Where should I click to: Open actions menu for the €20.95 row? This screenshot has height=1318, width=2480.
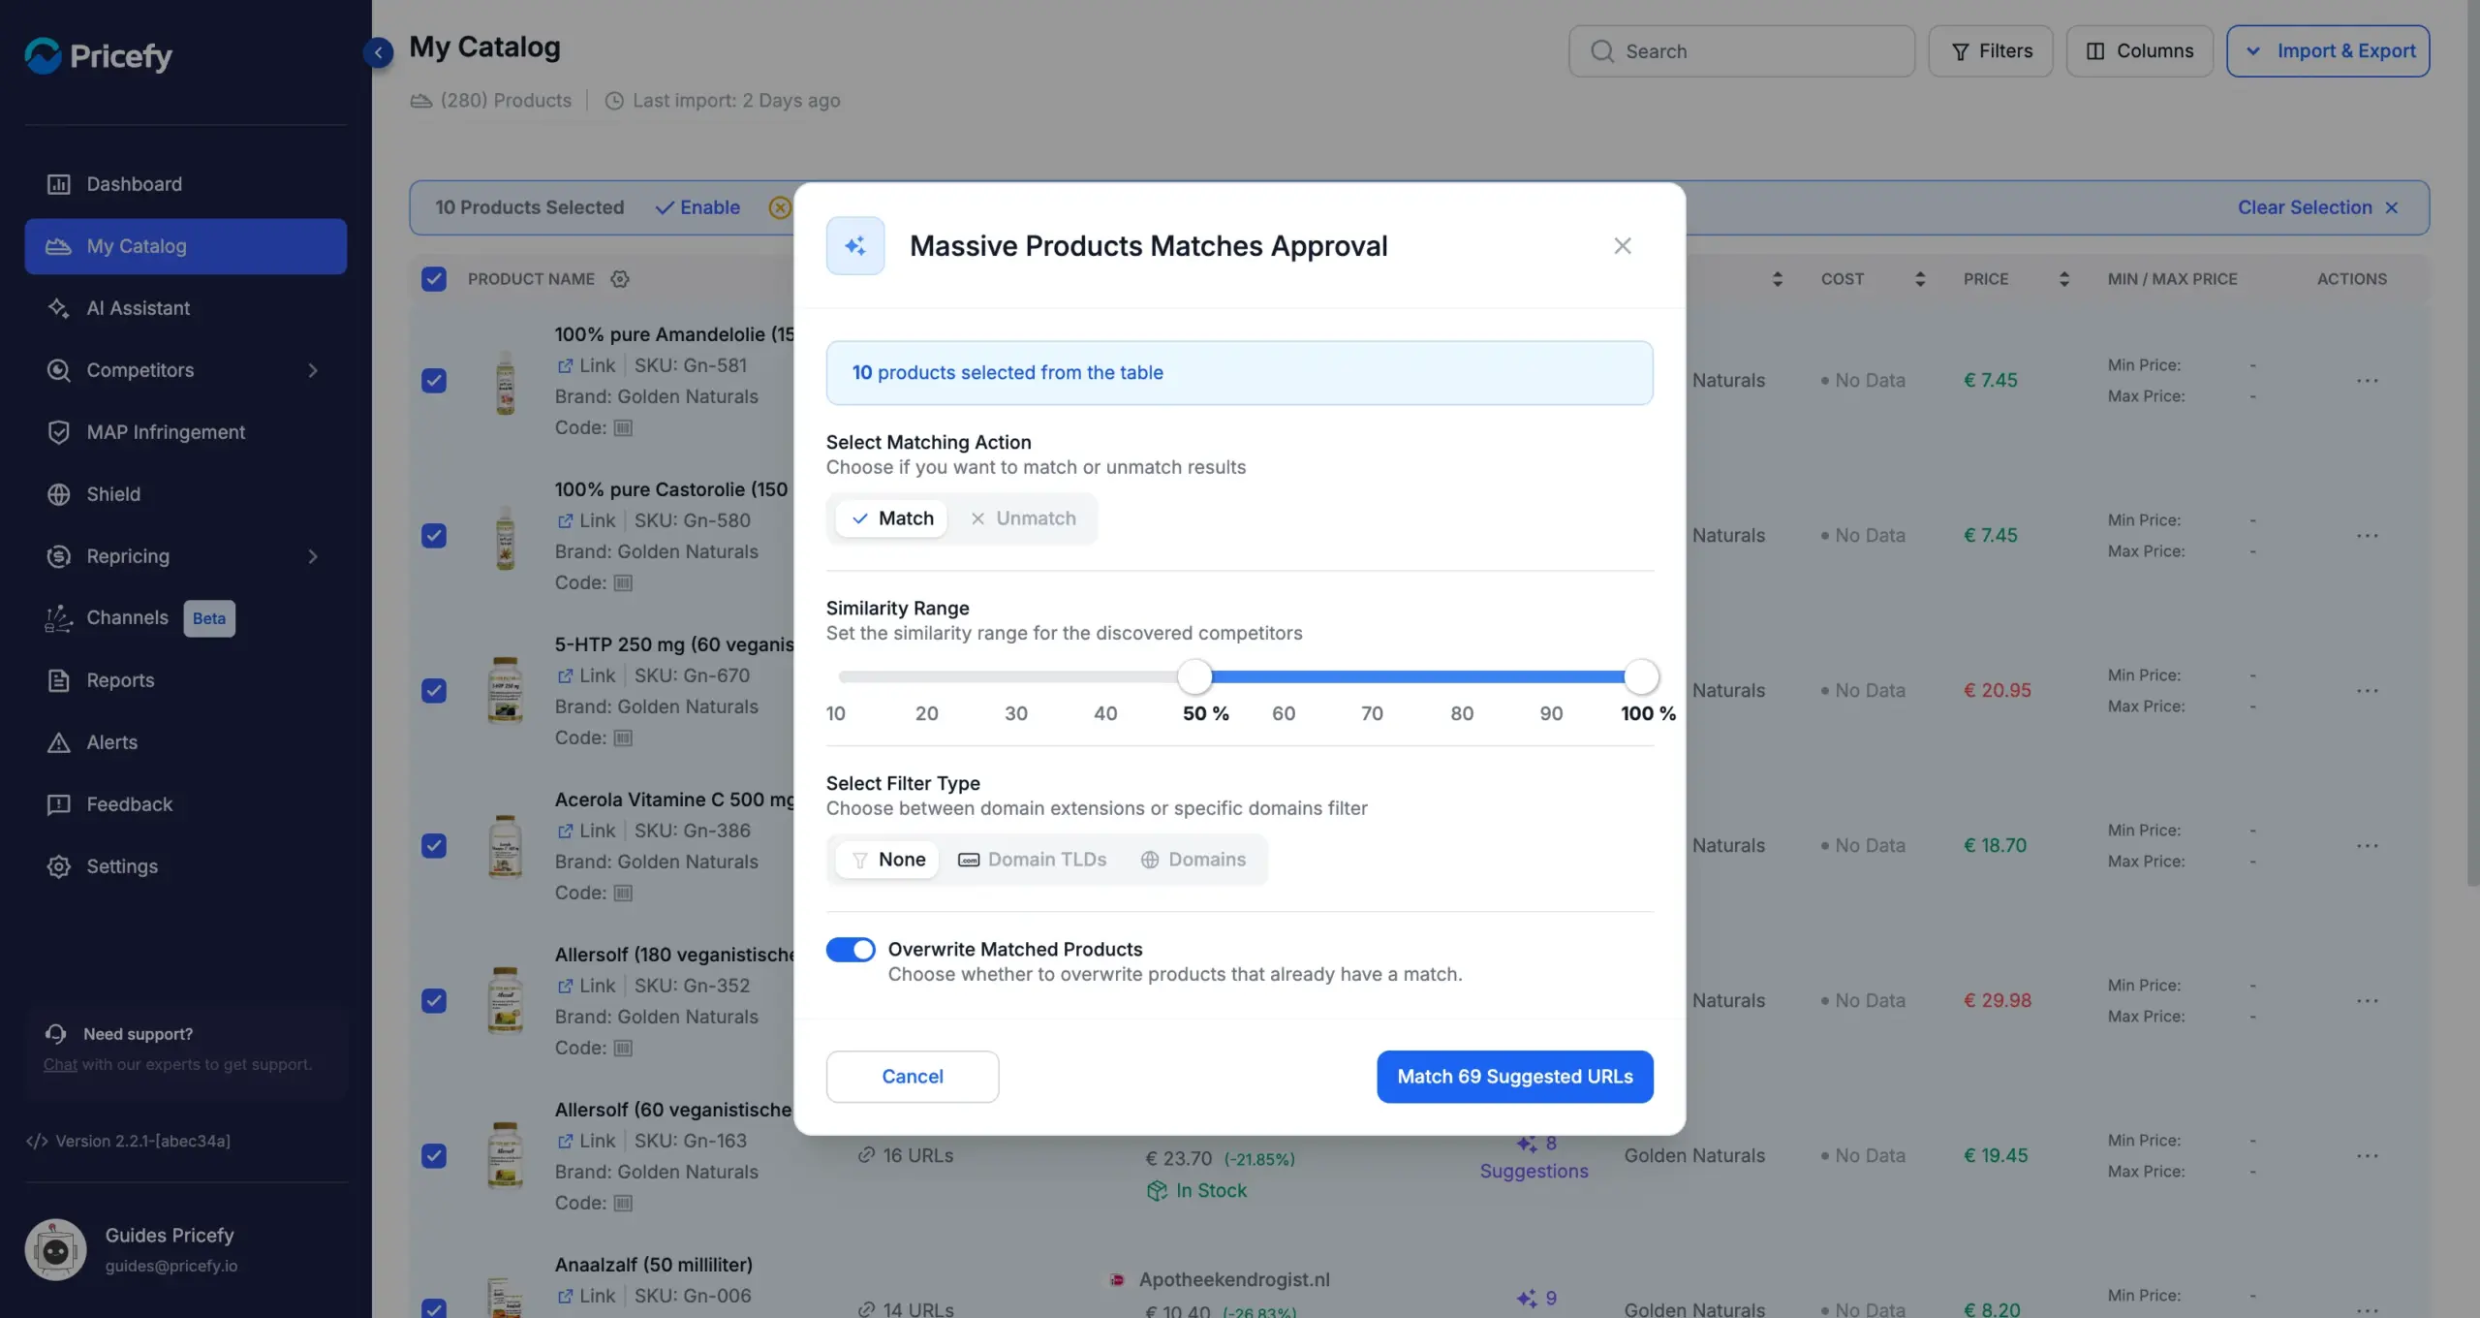tap(2368, 691)
